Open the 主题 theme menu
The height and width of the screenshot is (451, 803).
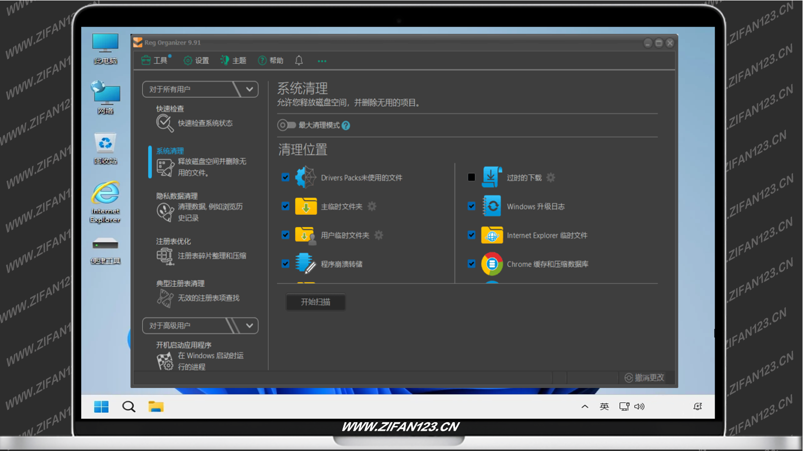pos(233,61)
